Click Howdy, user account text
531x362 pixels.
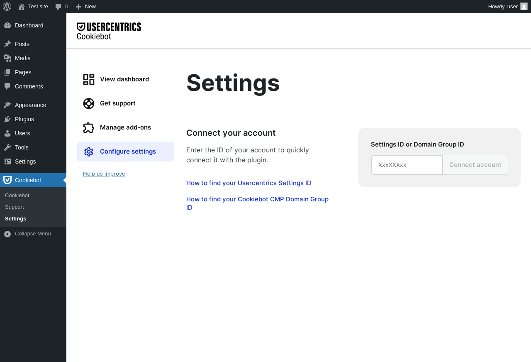[x=503, y=7]
